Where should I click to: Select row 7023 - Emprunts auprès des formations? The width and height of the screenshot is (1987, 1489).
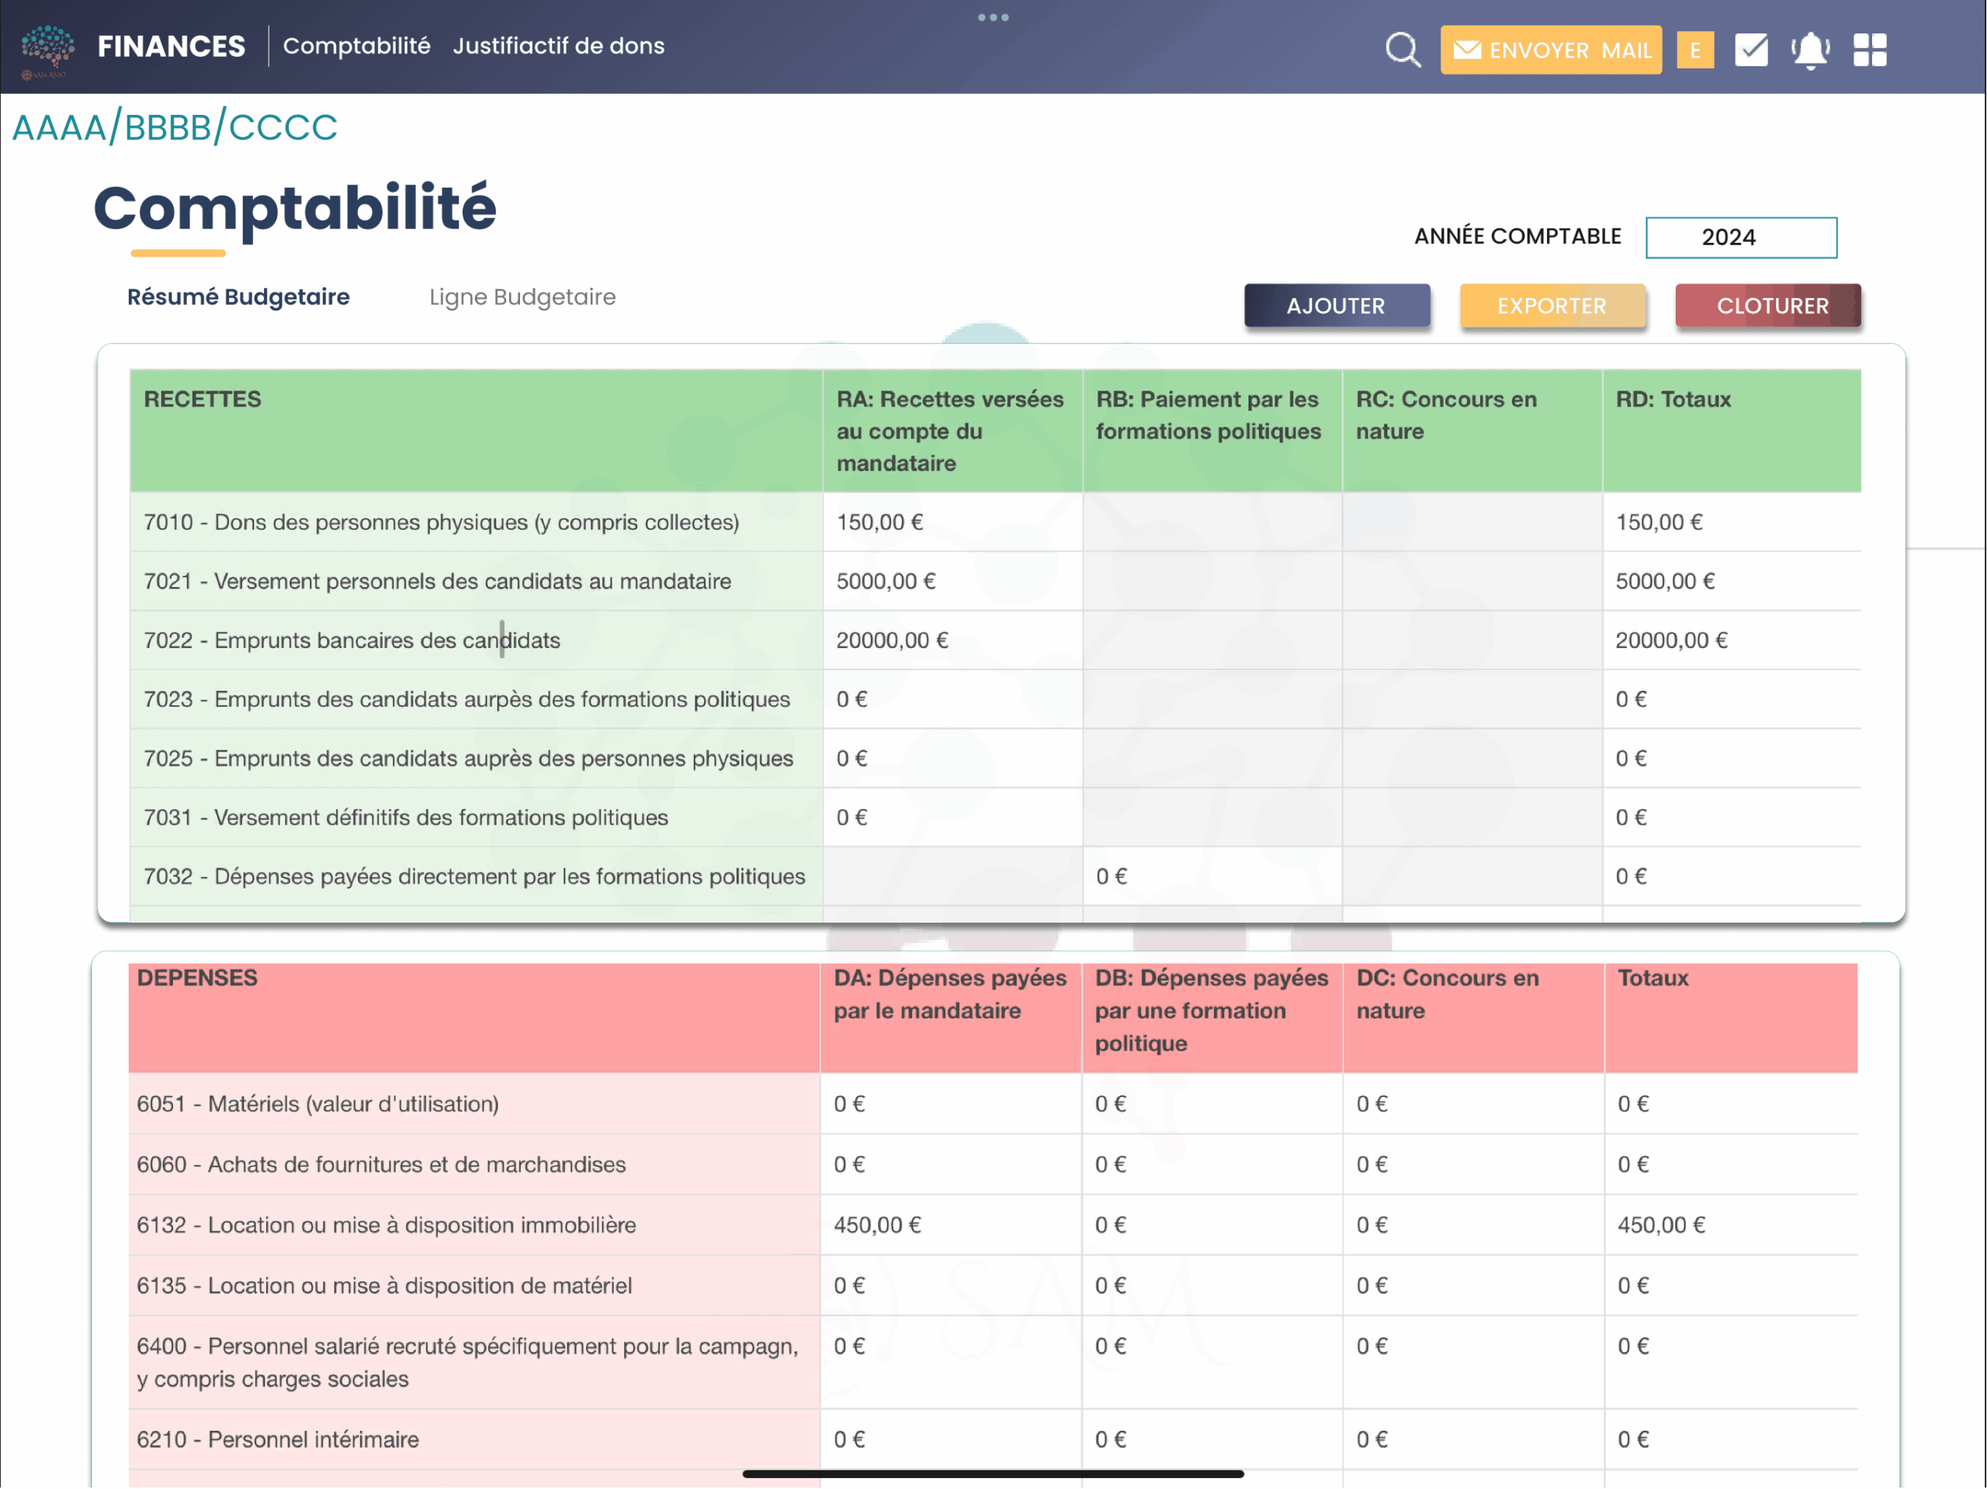[995, 700]
